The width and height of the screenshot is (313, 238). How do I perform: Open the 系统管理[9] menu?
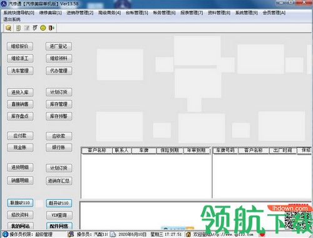(x=247, y=13)
